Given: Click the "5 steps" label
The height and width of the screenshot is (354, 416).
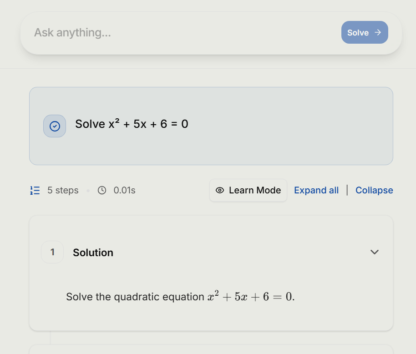Looking at the screenshot, I should 62,190.
